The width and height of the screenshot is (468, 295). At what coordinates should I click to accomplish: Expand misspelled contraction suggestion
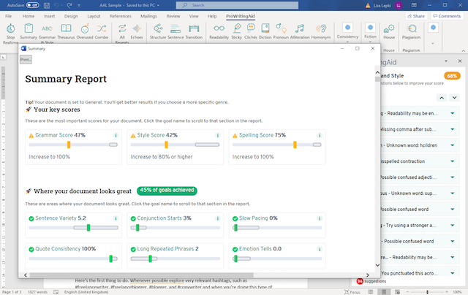click(x=453, y=161)
